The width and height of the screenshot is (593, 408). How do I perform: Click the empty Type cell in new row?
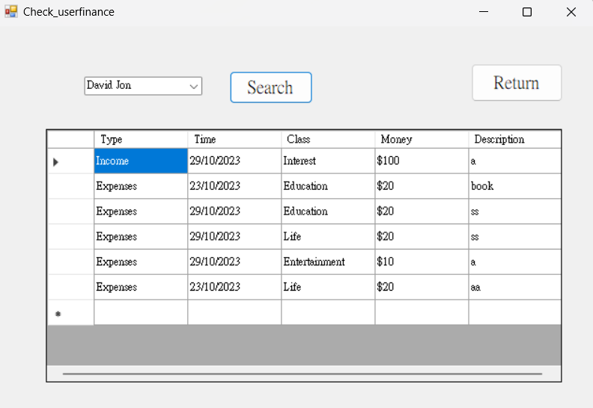[x=141, y=312]
